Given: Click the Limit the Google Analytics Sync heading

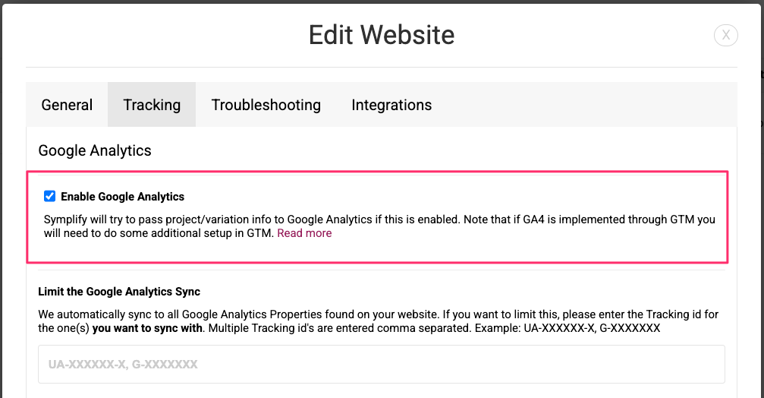Looking at the screenshot, I should coord(119,292).
